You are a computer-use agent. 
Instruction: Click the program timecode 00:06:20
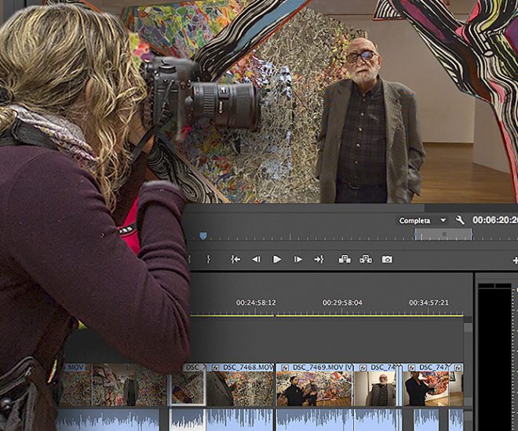495,220
